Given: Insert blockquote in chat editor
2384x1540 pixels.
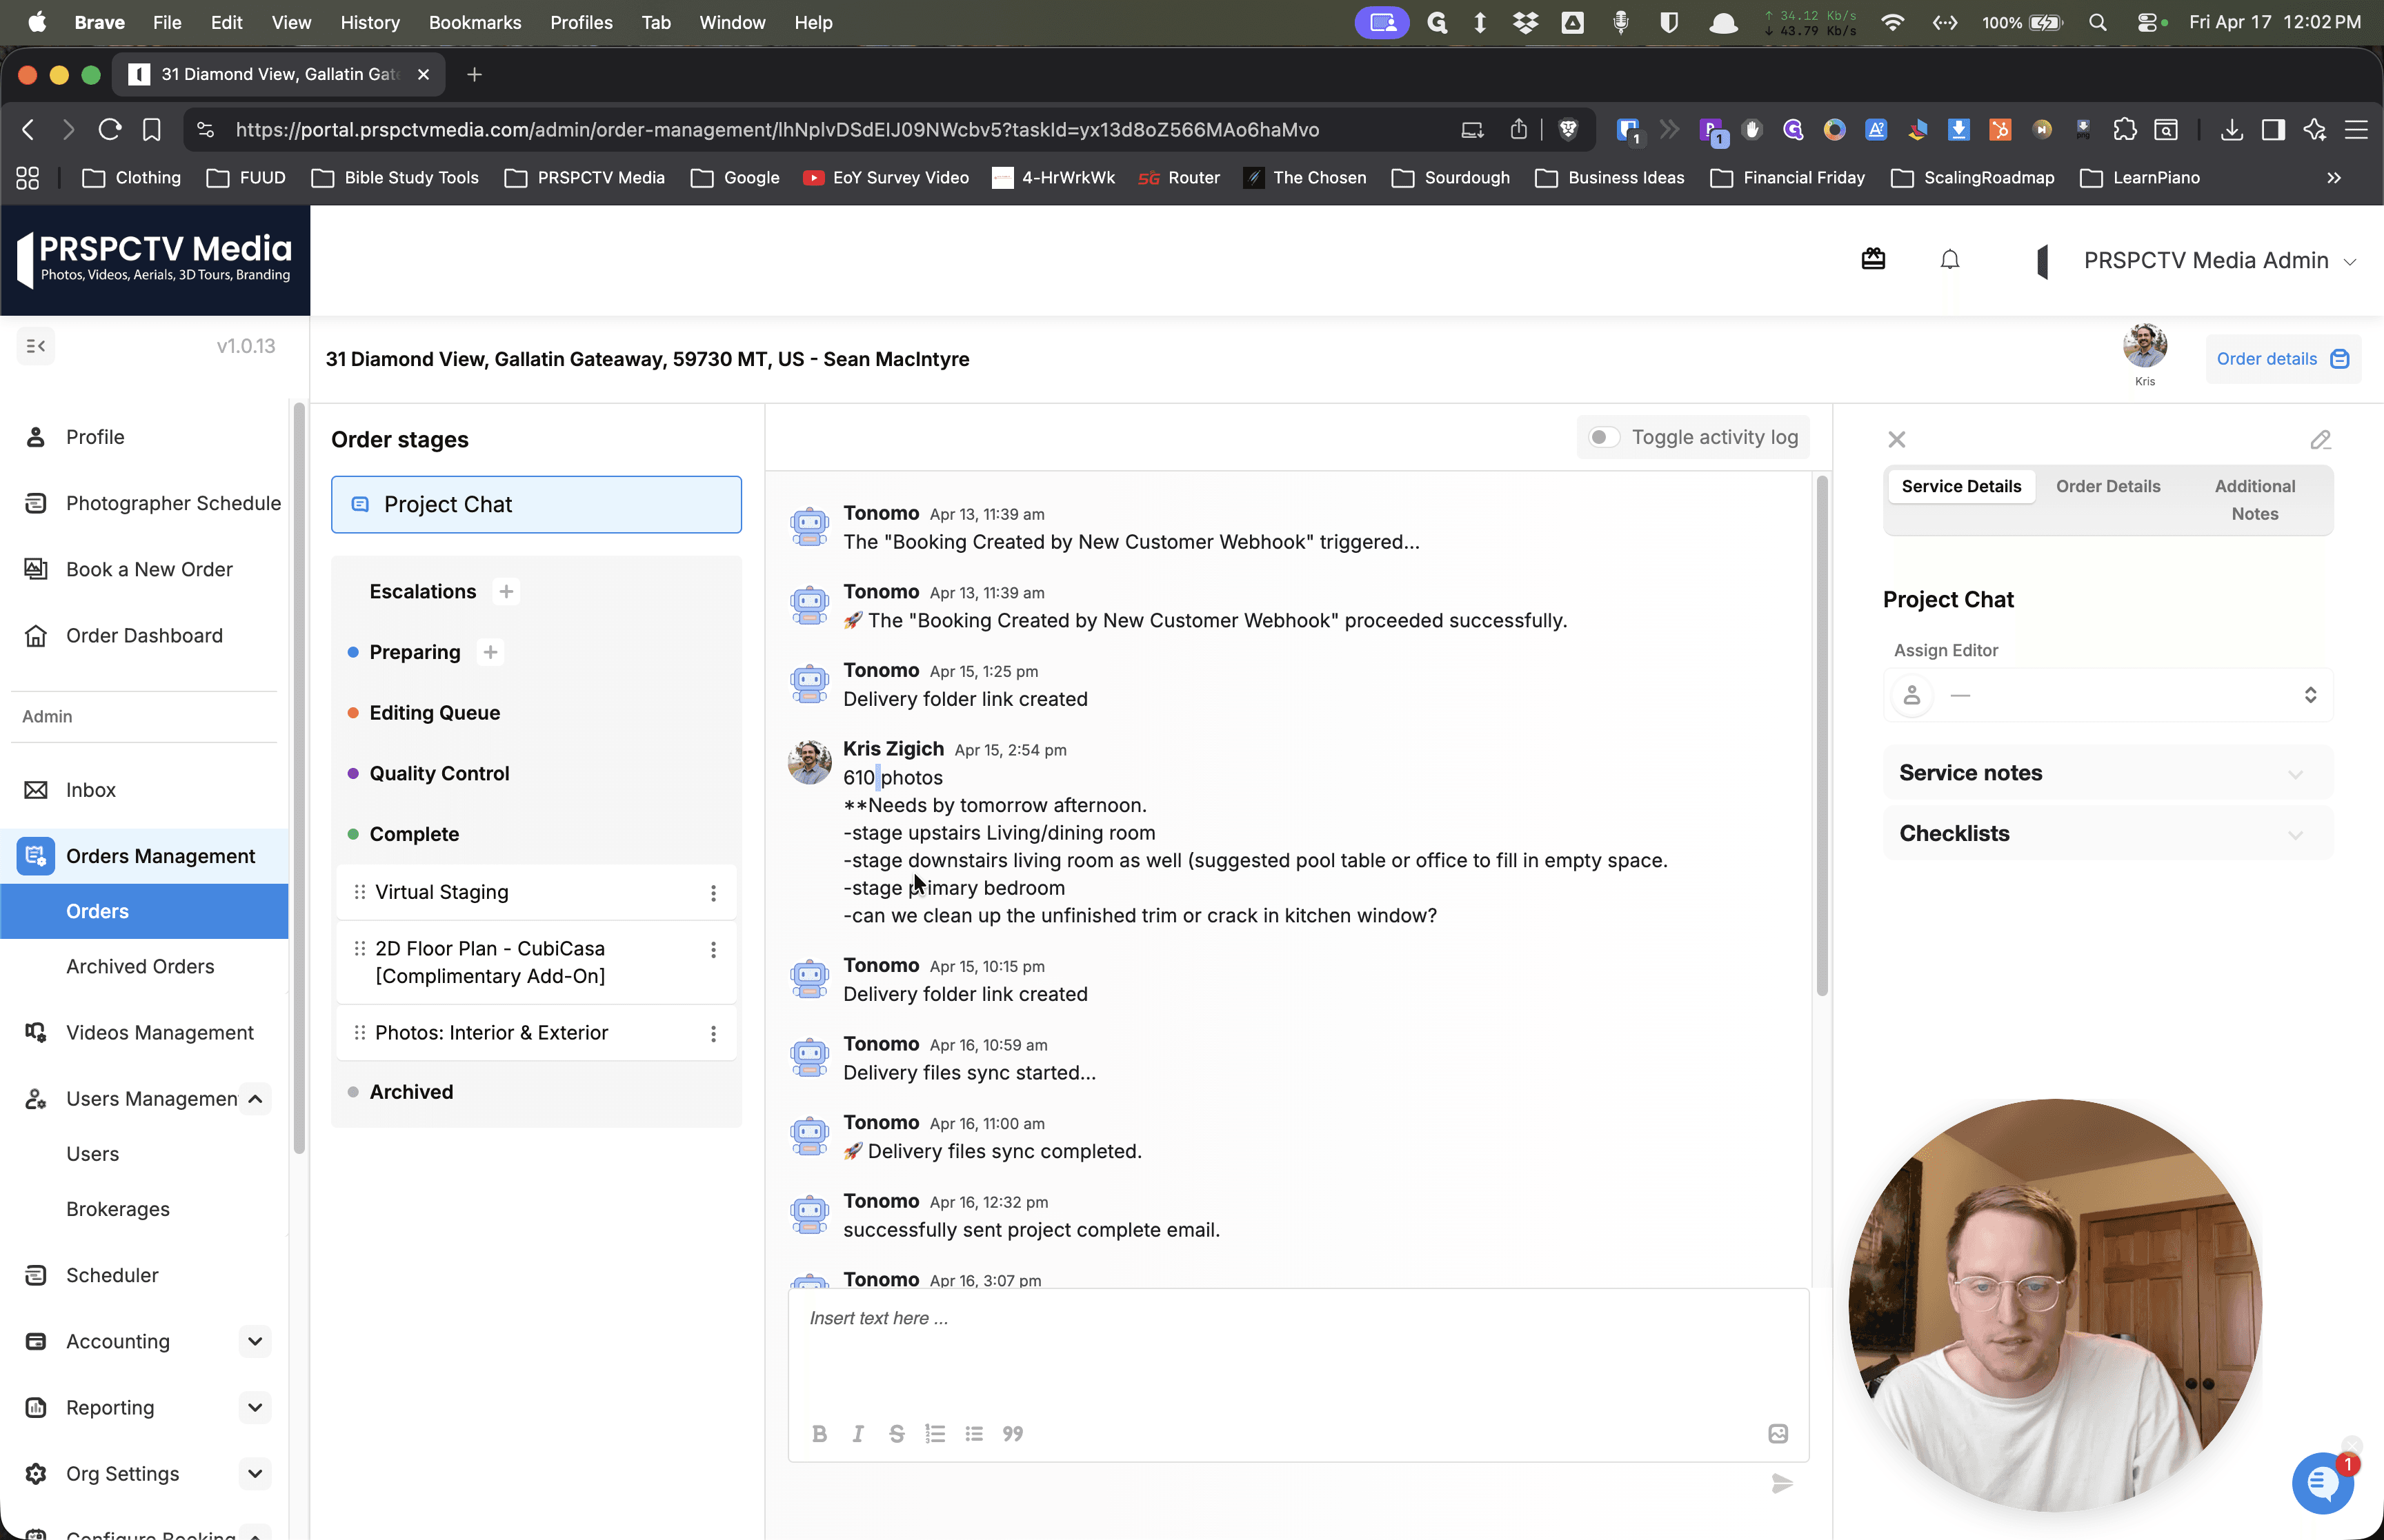Looking at the screenshot, I should click(1013, 1433).
